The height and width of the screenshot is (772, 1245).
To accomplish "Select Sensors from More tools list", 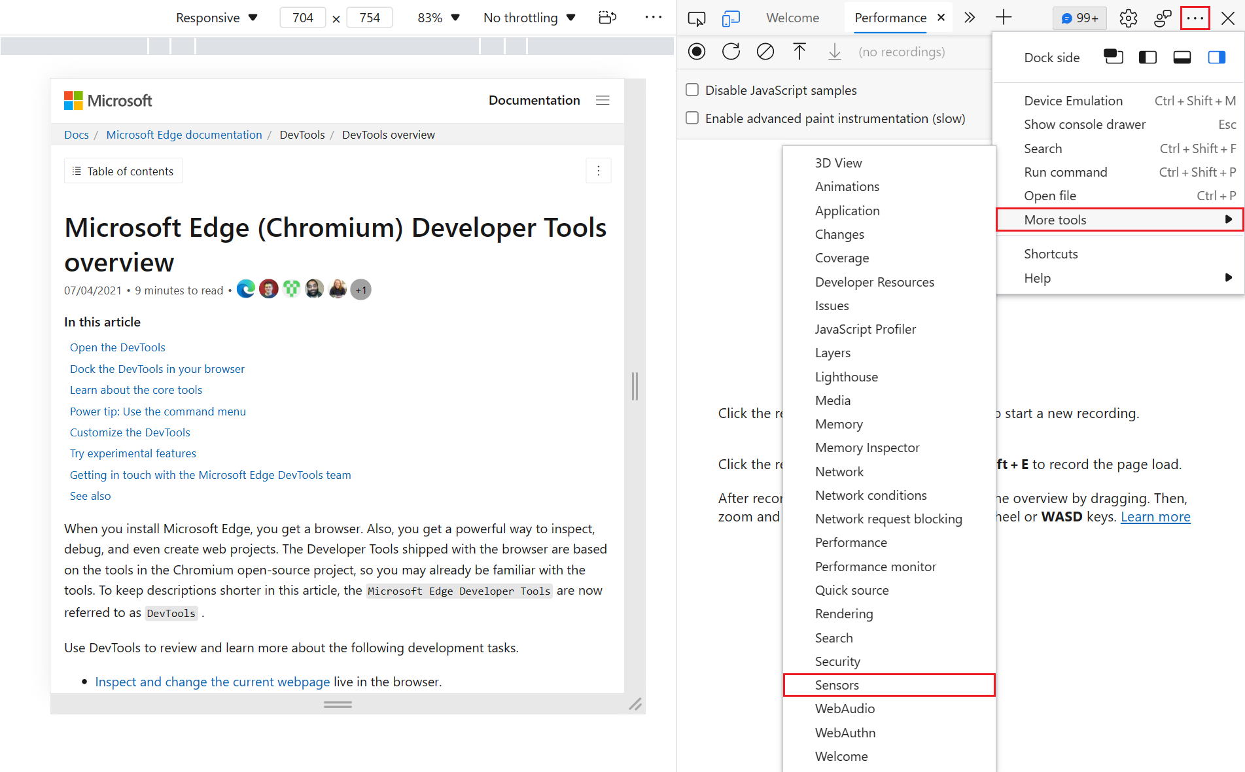I will point(889,685).
